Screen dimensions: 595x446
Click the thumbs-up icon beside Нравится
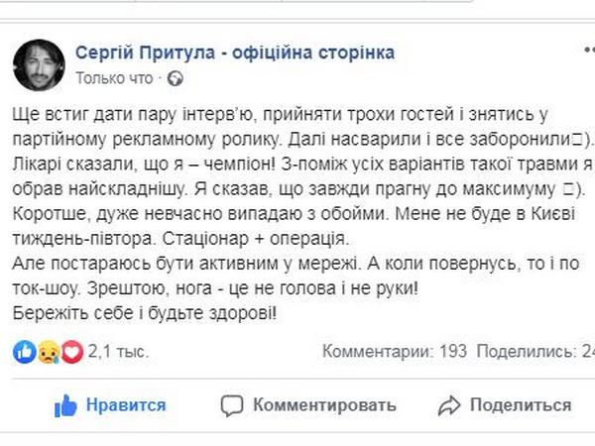click(x=65, y=404)
